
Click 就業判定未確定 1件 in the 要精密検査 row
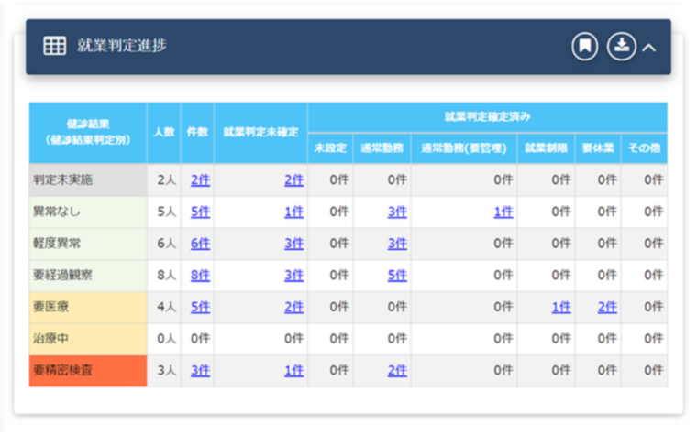(x=293, y=371)
